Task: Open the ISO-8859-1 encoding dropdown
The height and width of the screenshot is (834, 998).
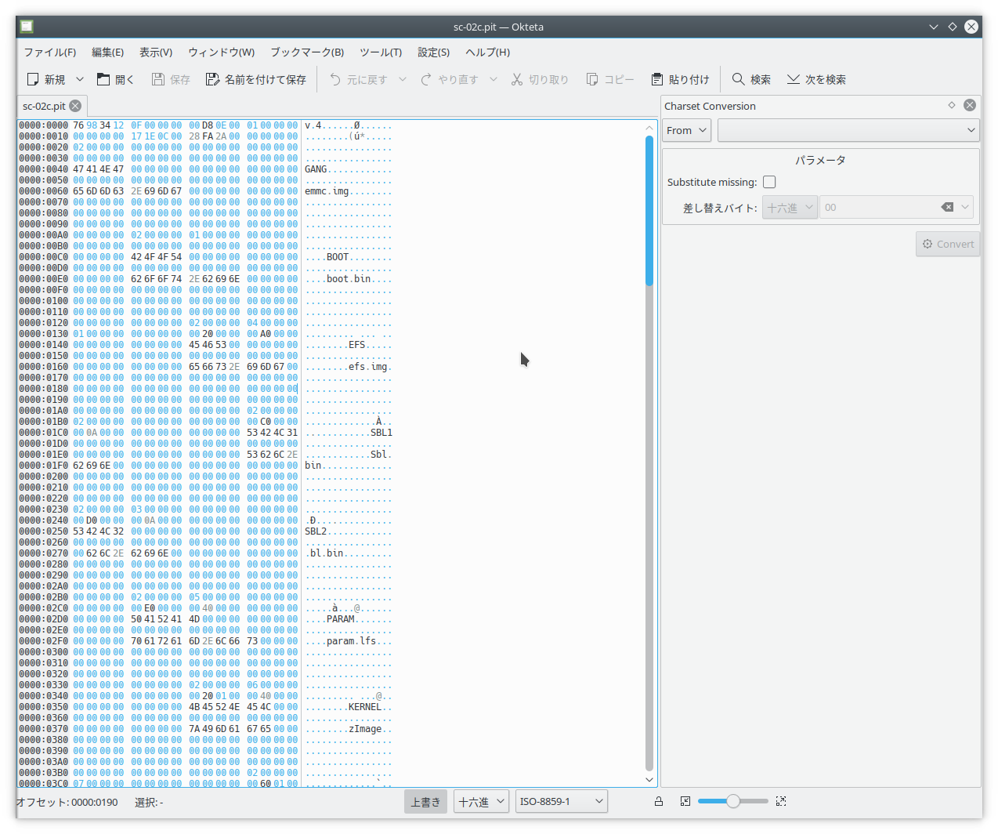Action: tap(562, 802)
